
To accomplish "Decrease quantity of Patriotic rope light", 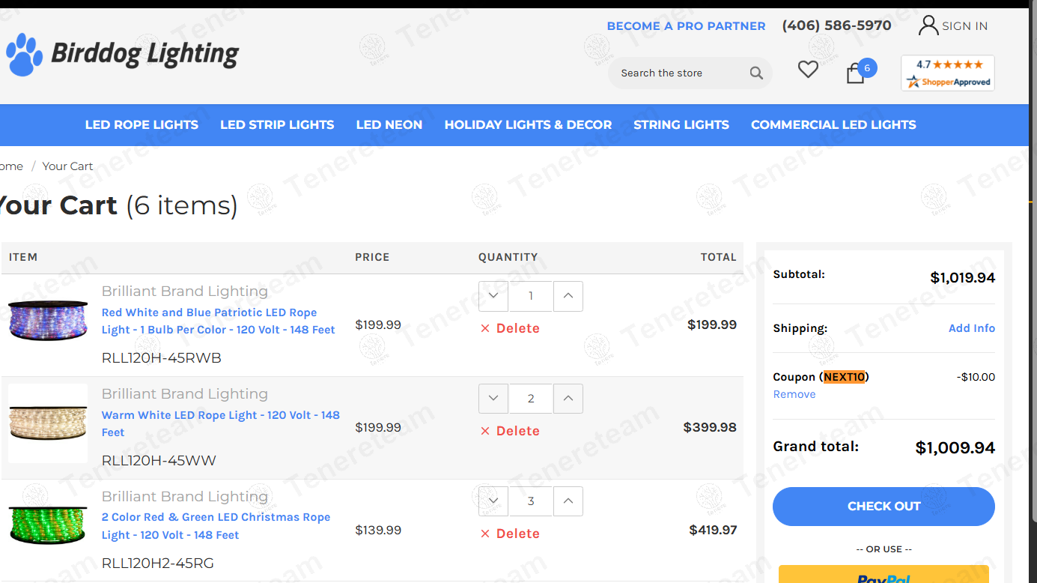I will pos(493,296).
